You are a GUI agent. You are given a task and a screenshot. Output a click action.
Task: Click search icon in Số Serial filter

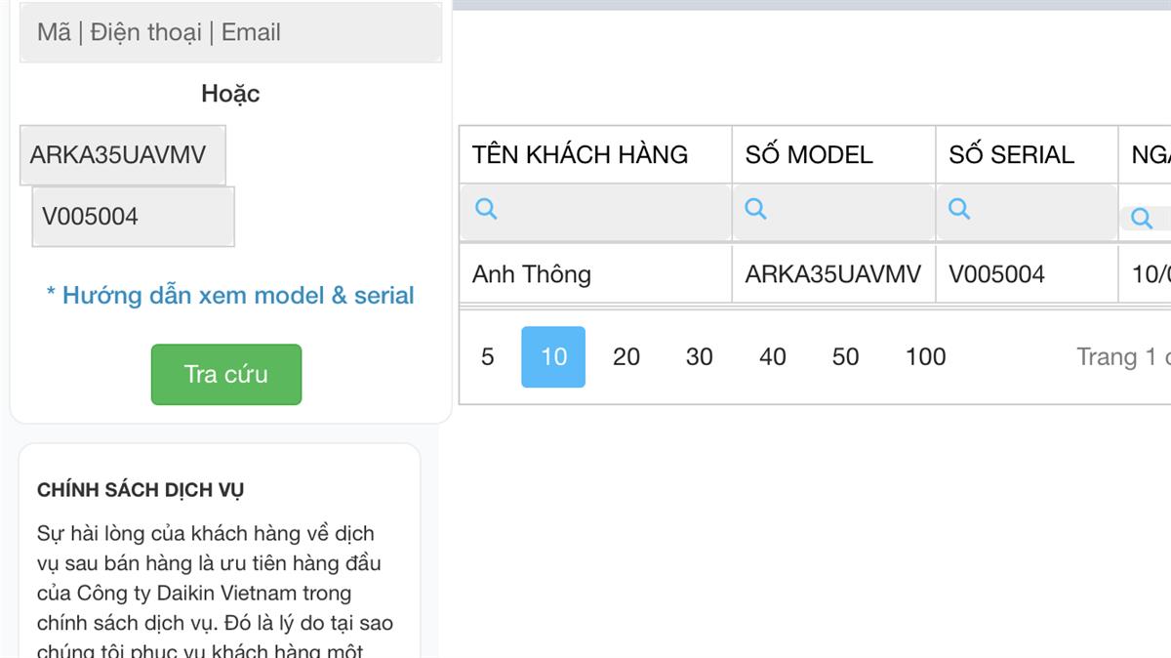point(959,209)
